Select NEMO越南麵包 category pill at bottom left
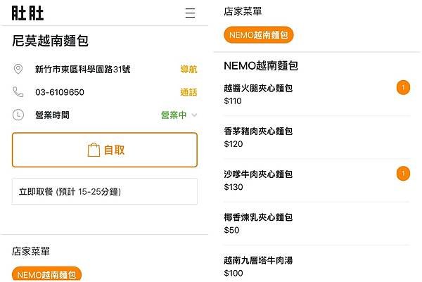422x282 pixels. (46, 274)
